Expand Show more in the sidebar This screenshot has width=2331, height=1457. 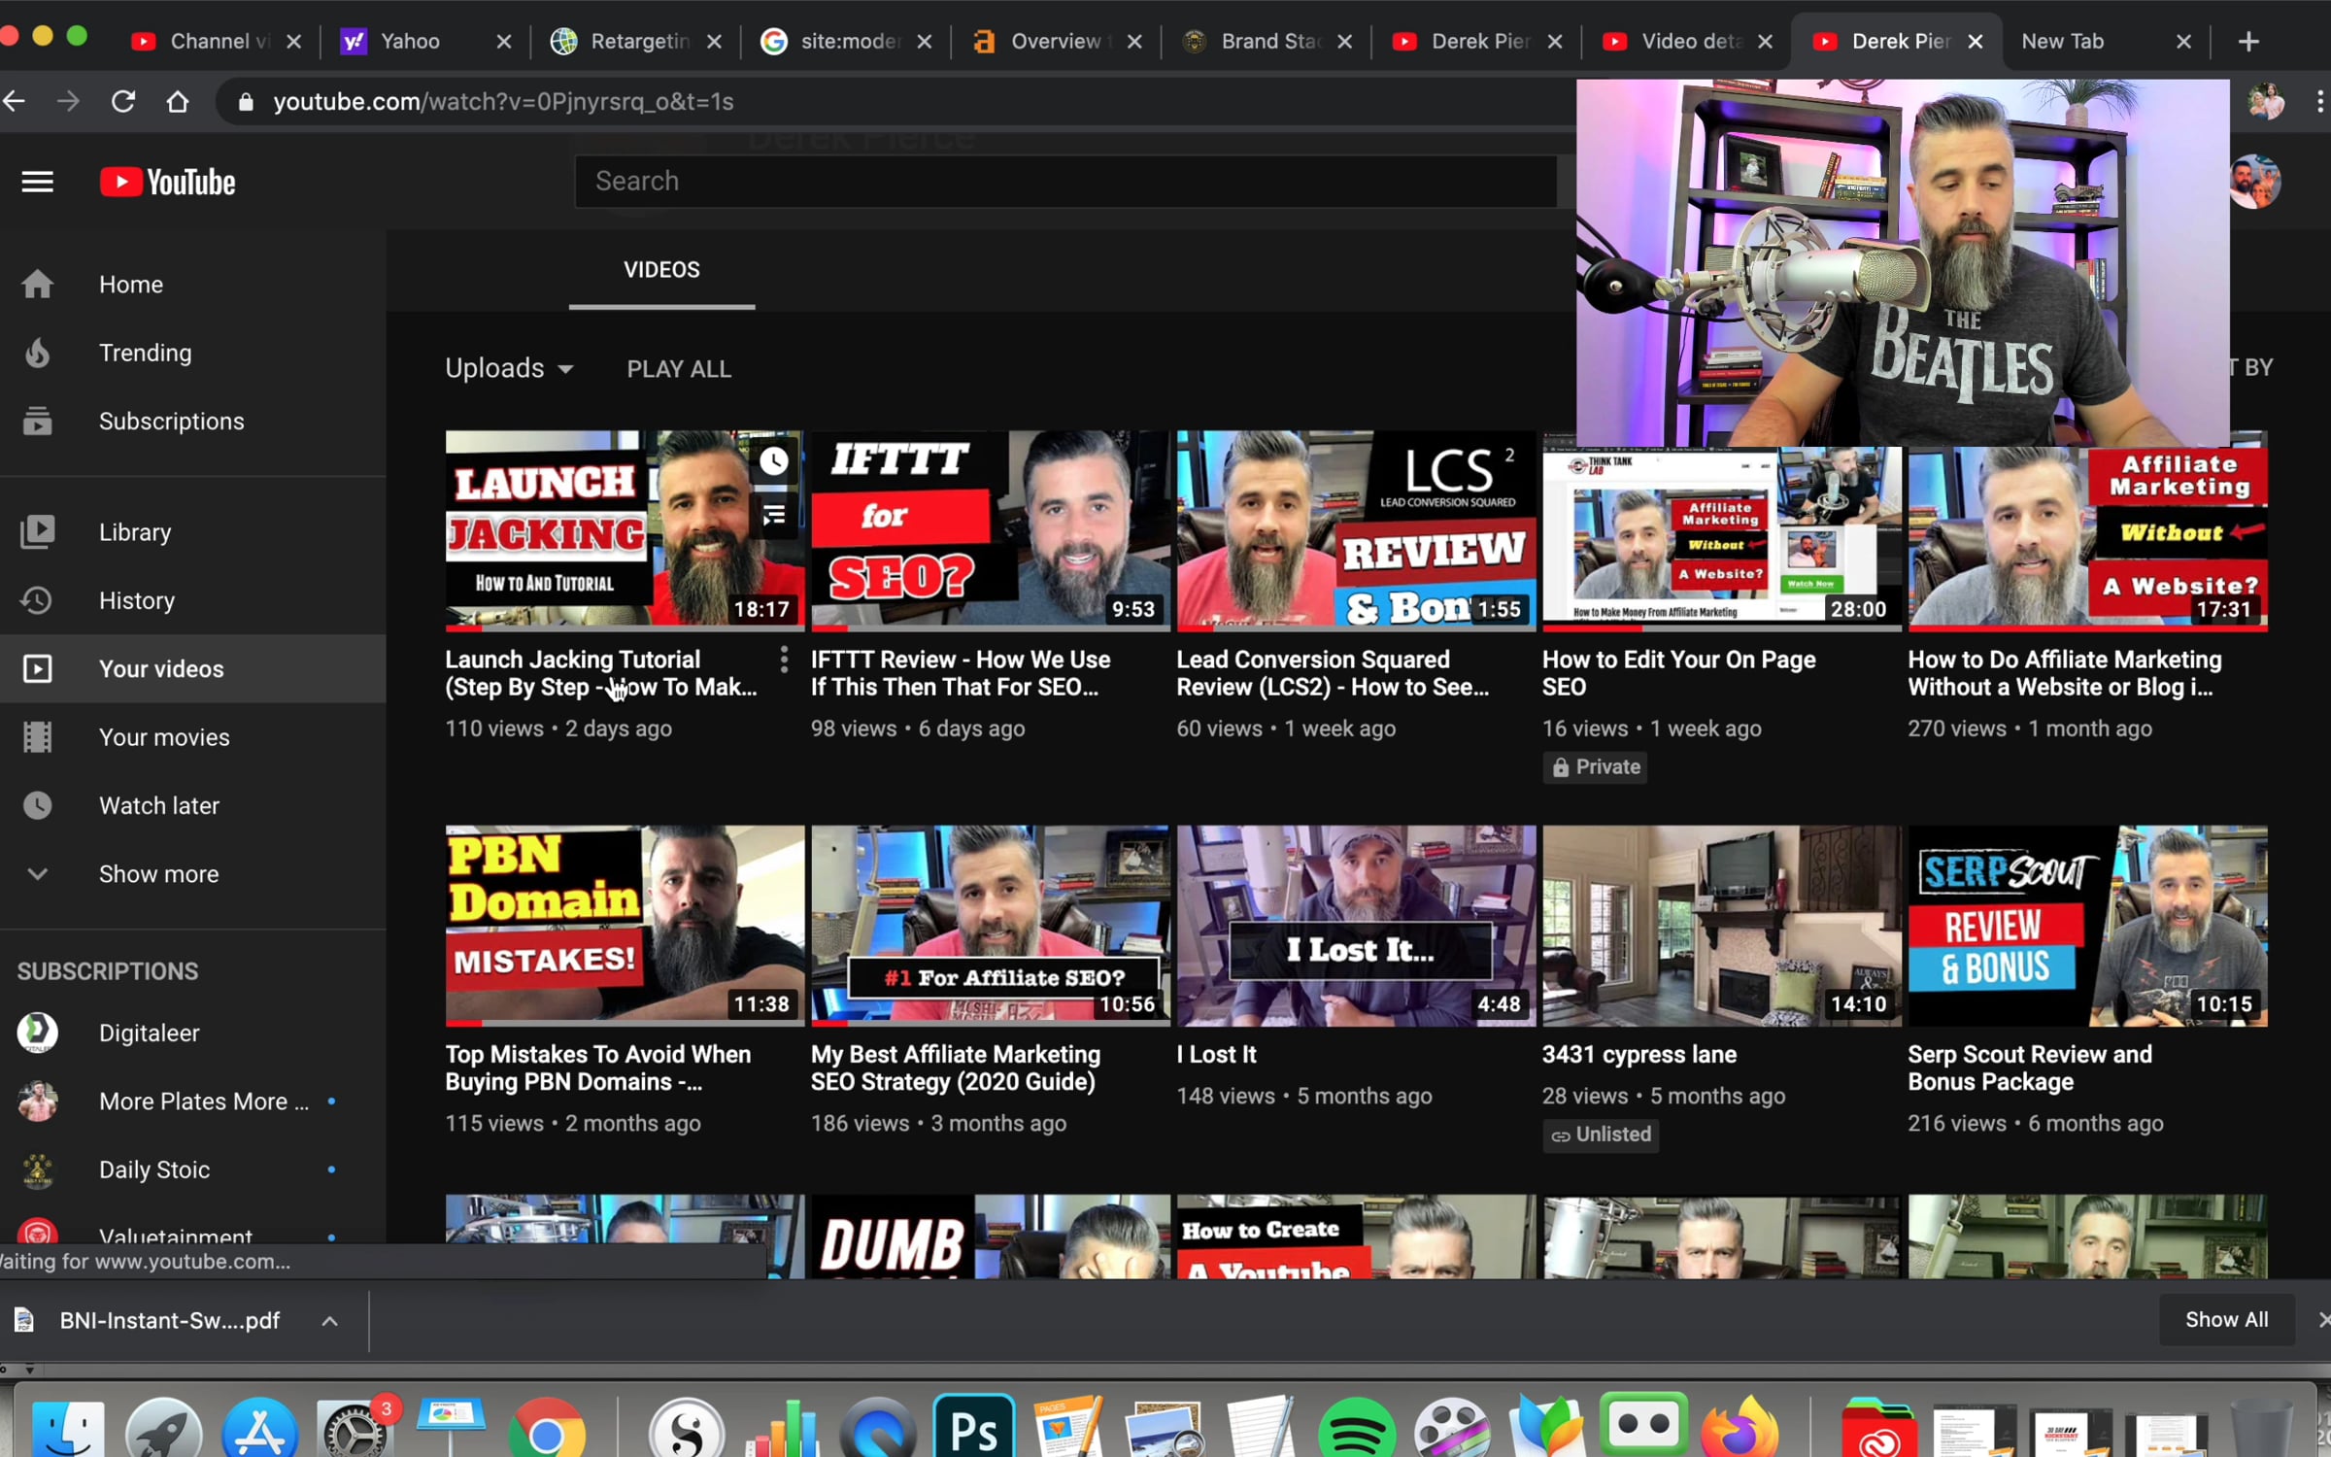pyautogui.click(x=192, y=874)
